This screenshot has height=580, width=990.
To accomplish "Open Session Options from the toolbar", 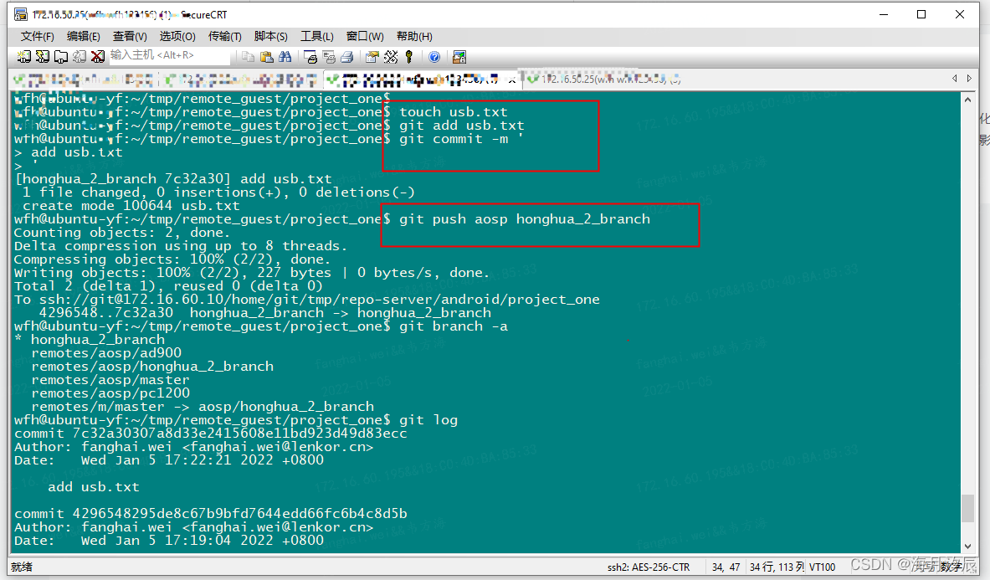I will tap(372, 57).
